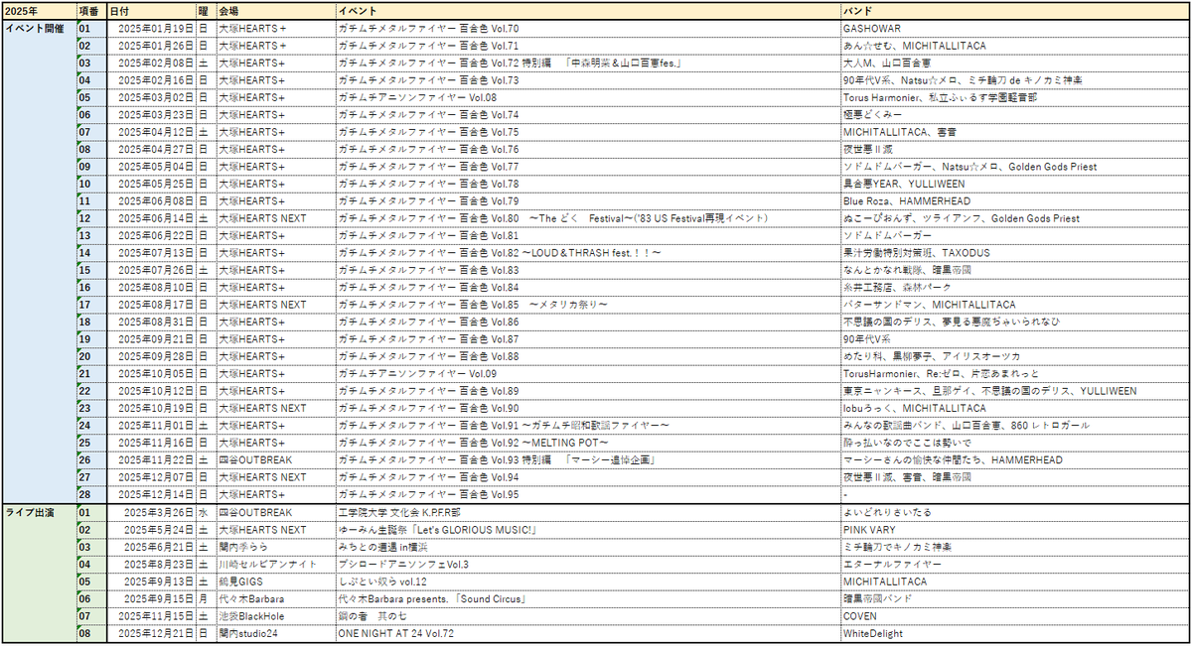Select venue cell 関内studio24
This screenshot has width=1192, height=646.
coord(275,633)
